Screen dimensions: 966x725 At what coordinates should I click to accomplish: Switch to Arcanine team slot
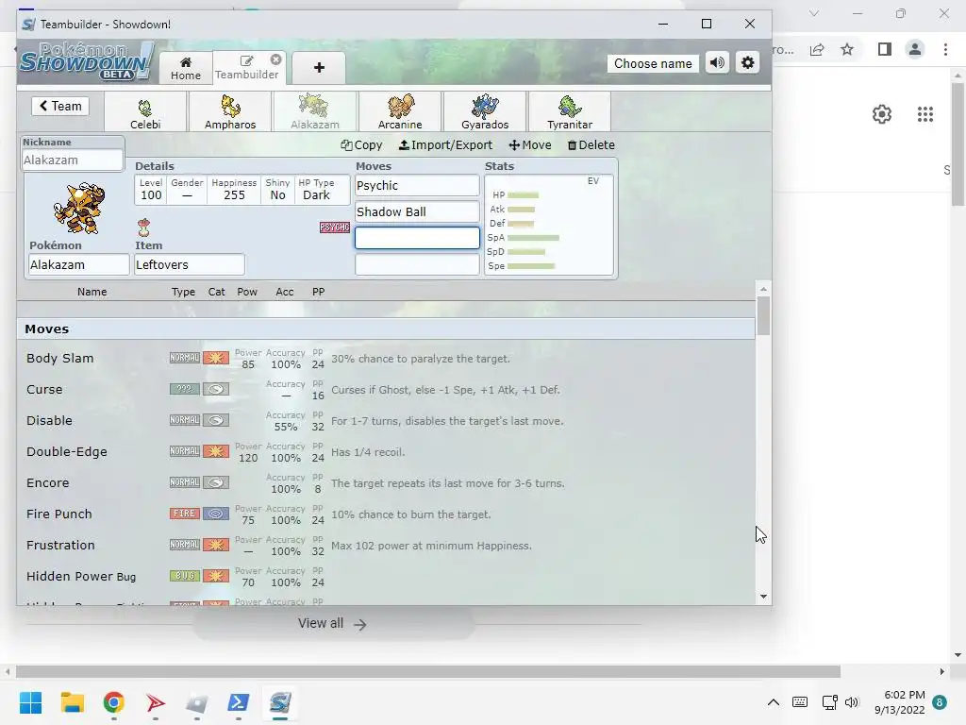pos(400,111)
